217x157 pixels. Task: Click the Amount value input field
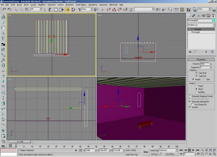point(205,64)
